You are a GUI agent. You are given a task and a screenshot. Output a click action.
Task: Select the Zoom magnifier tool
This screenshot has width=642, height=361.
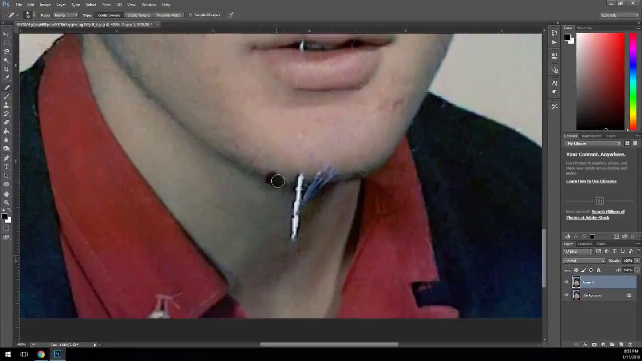pyautogui.click(x=7, y=202)
